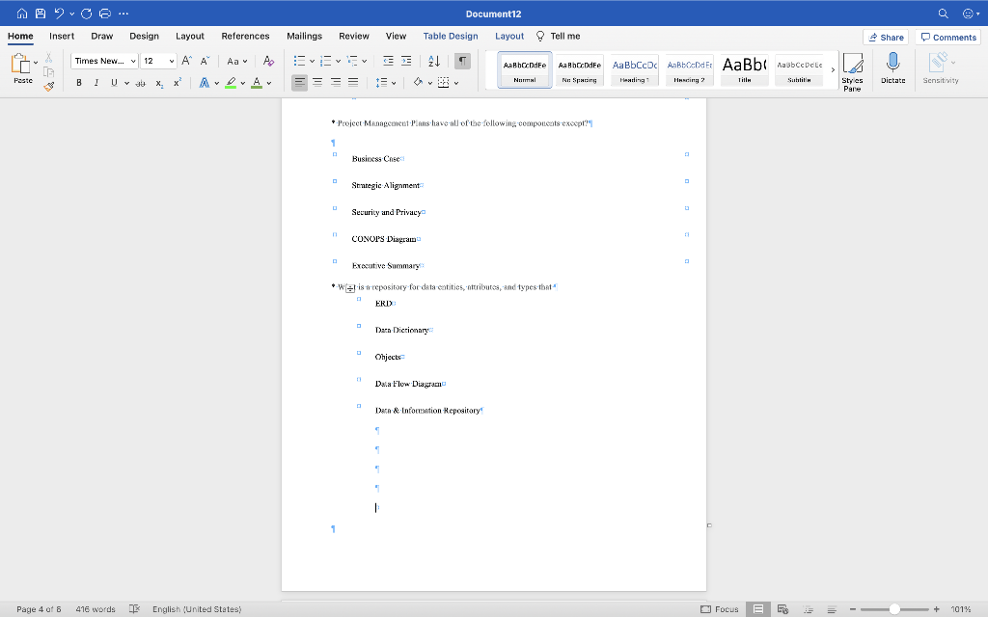Click the Sort A-to-Z icon
The height and width of the screenshot is (617, 988).
(433, 61)
